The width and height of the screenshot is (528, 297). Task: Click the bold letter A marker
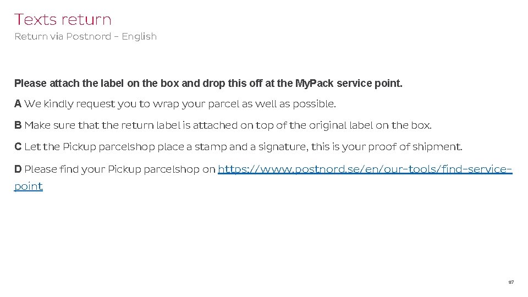tap(18, 103)
